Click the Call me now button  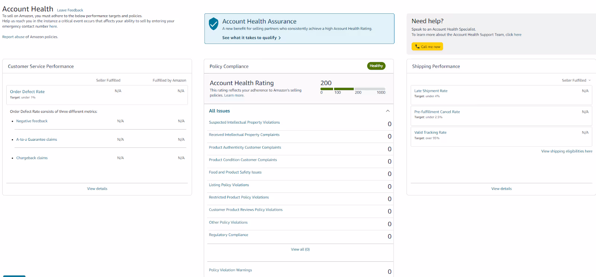(x=427, y=47)
